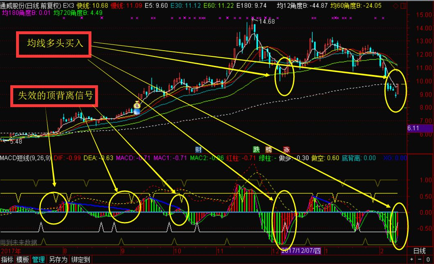
Task: Click the 底背离: 0.00 readout
Action: 359,158
